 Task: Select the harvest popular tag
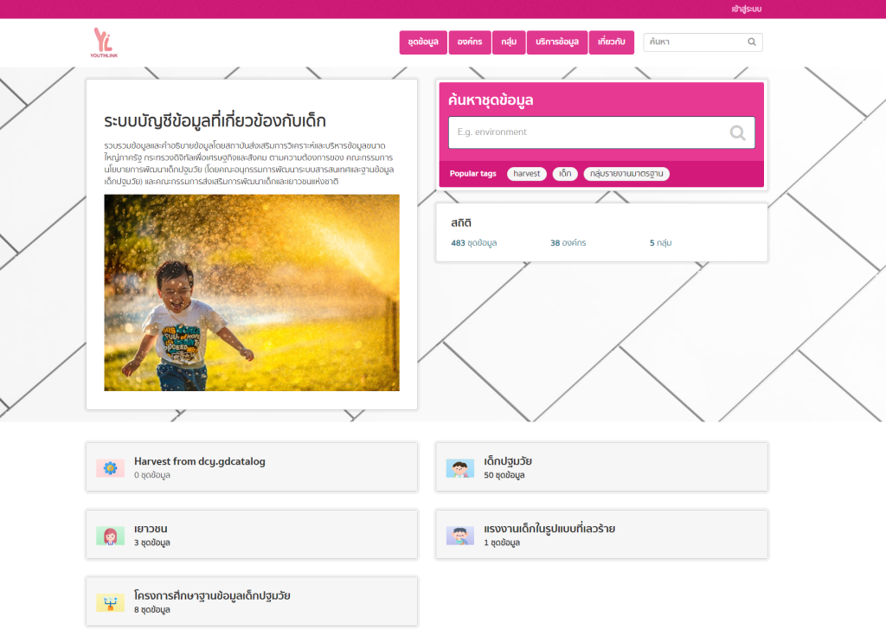(x=526, y=174)
